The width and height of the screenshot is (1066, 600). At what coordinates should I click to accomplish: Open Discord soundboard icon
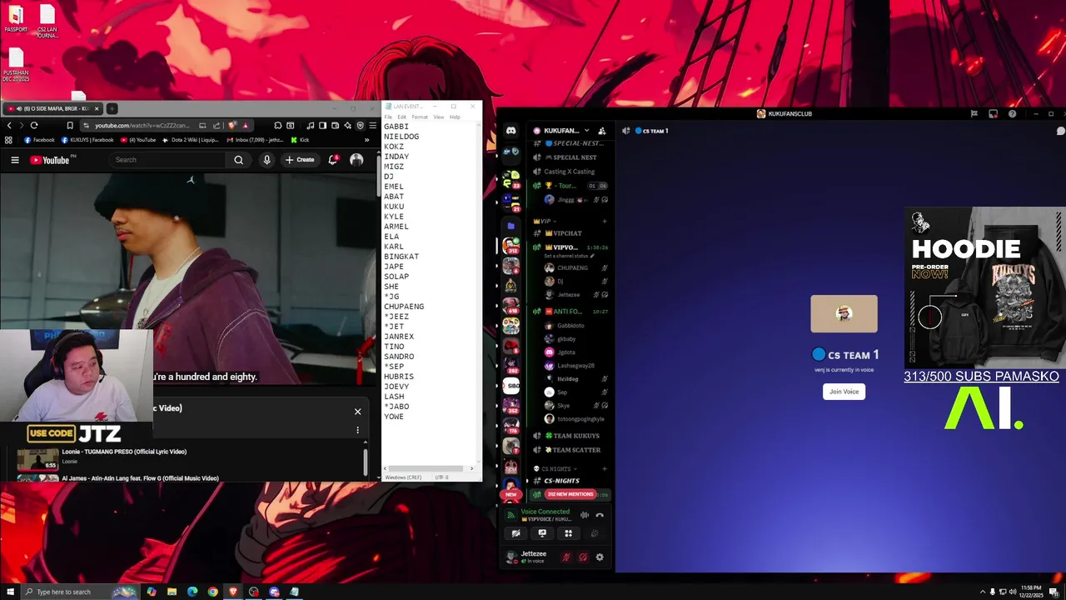pos(594,533)
